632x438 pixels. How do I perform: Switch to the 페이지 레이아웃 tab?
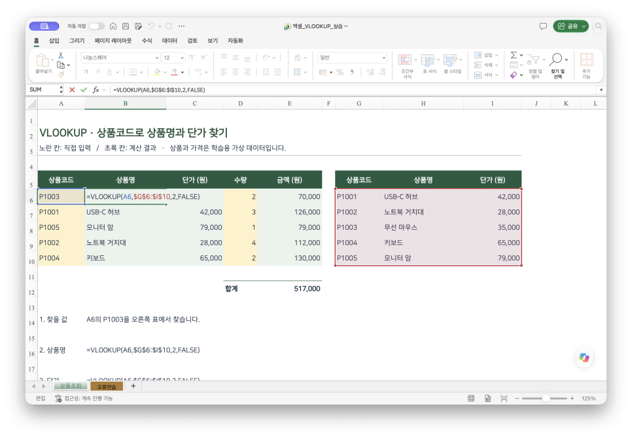coord(113,41)
